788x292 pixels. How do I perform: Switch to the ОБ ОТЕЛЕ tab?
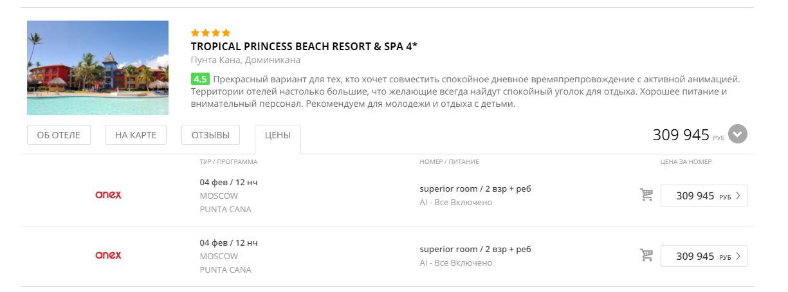coord(59,135)
